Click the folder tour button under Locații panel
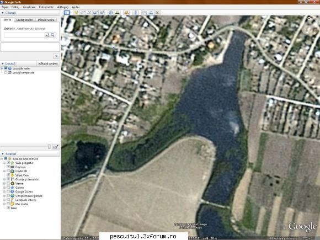The image size is (320, 240). click(x=56, y=147)
